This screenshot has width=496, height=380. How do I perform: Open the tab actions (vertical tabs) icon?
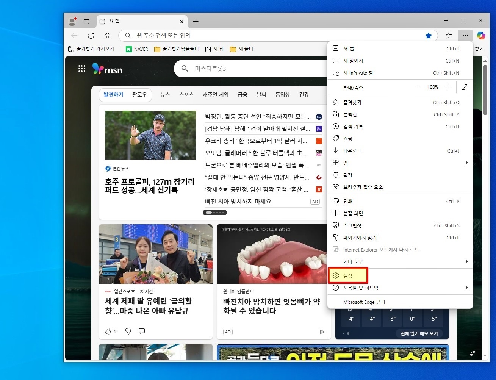click(x=86, y=22)
